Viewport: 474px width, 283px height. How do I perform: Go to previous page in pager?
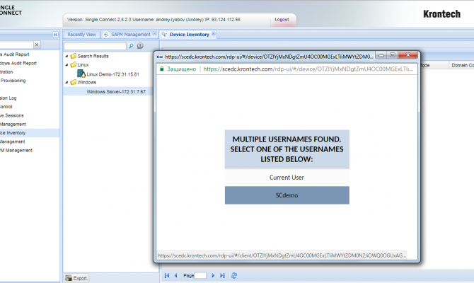175,275
